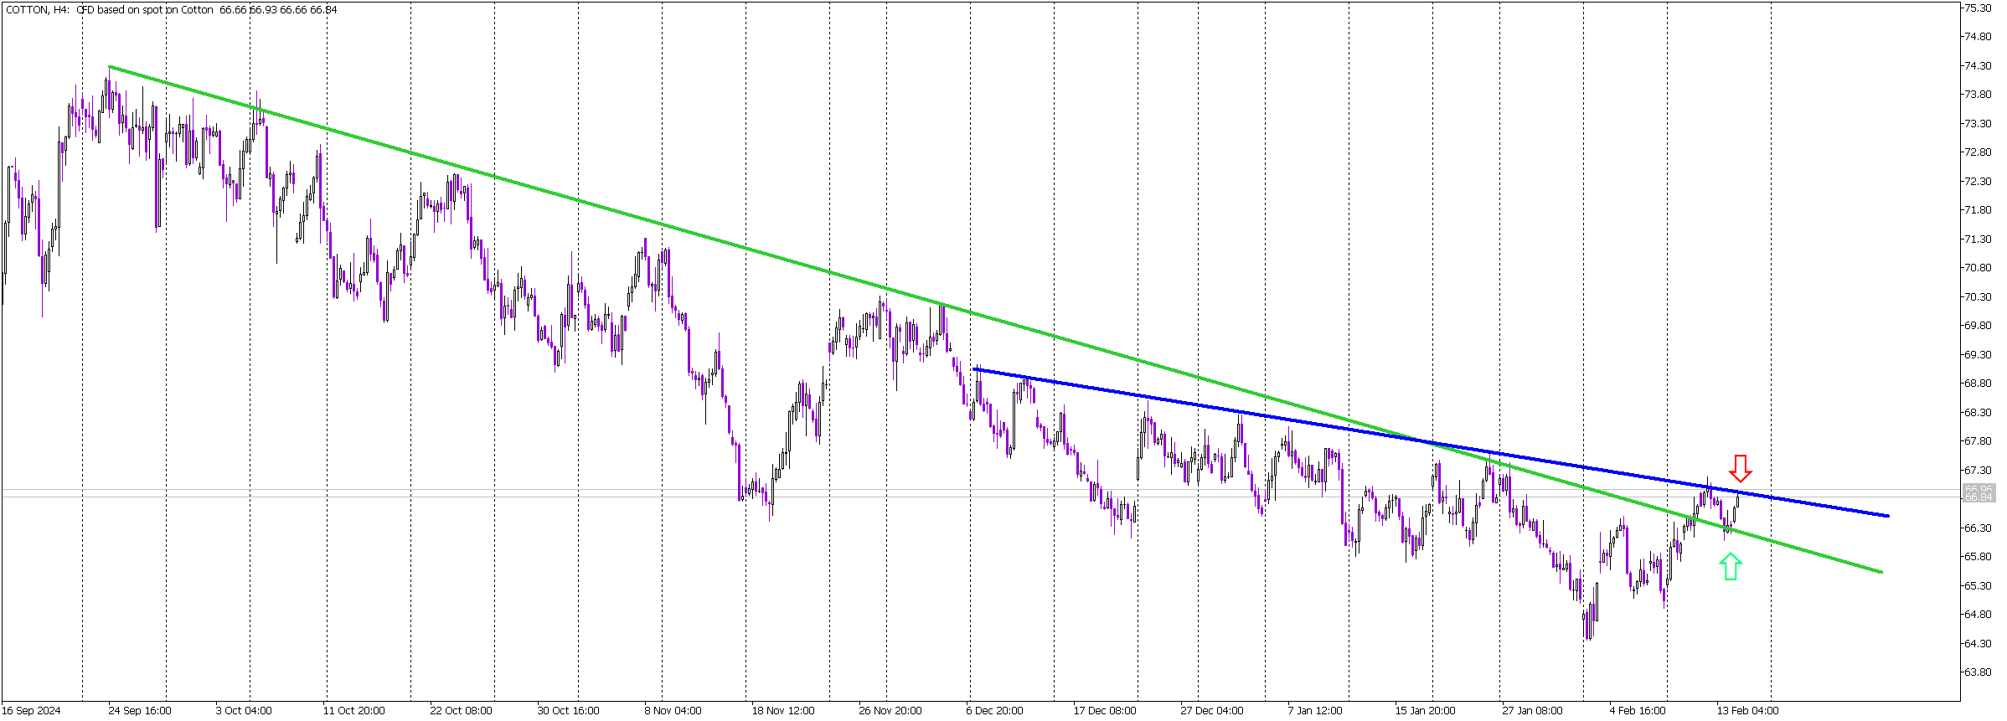Click the 75.30 price axis label
2007x721 pixels.
[1979, 8]
